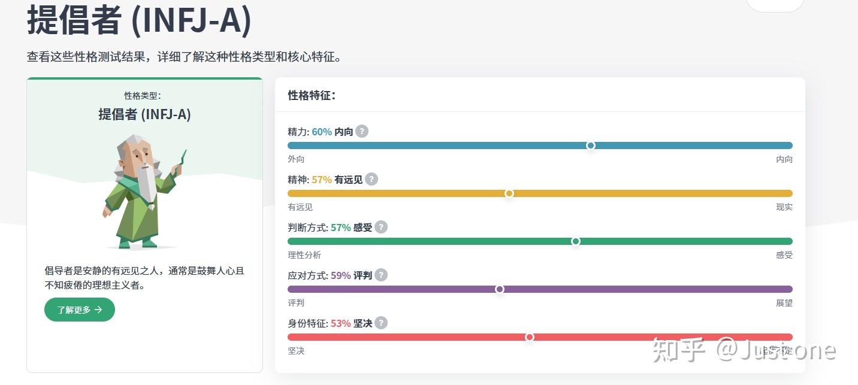Click the 评判 slider handle
Viewport: 858px width, 385px height.
point(500,289)
